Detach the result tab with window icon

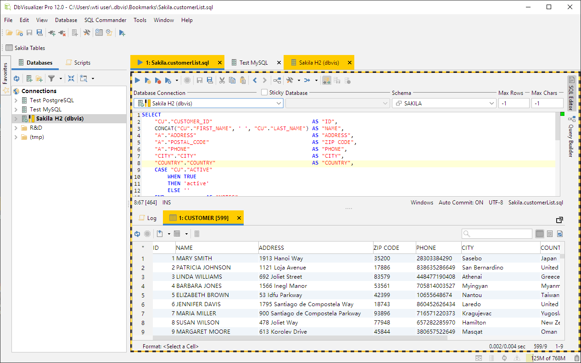click(559, 220)
